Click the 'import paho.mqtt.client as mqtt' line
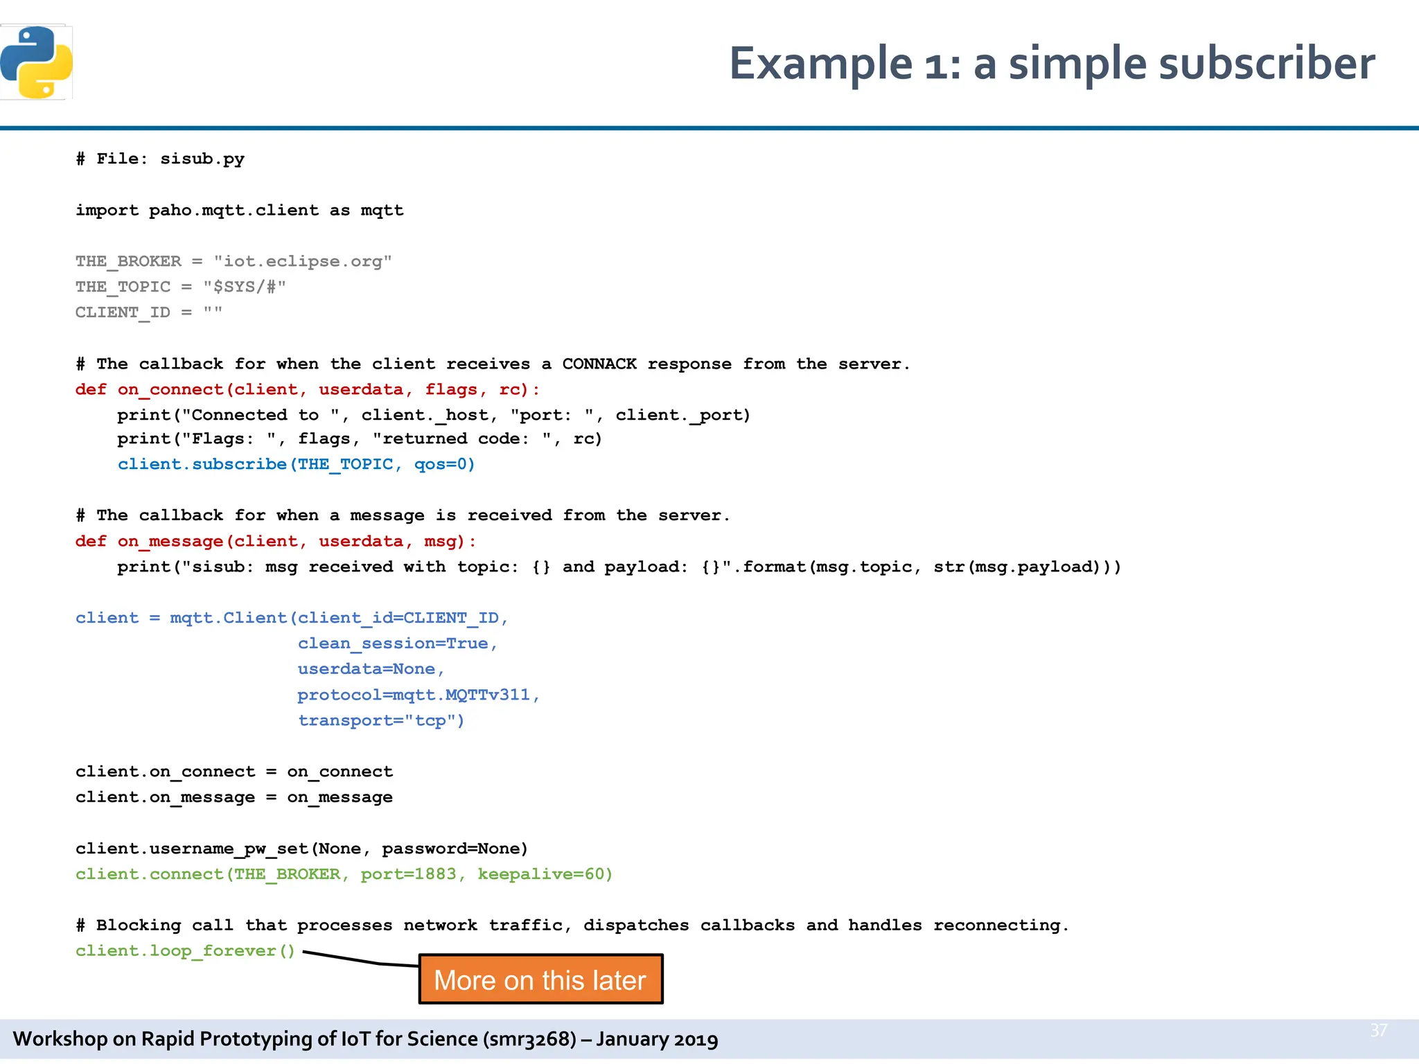 click(x=239, y=210)
